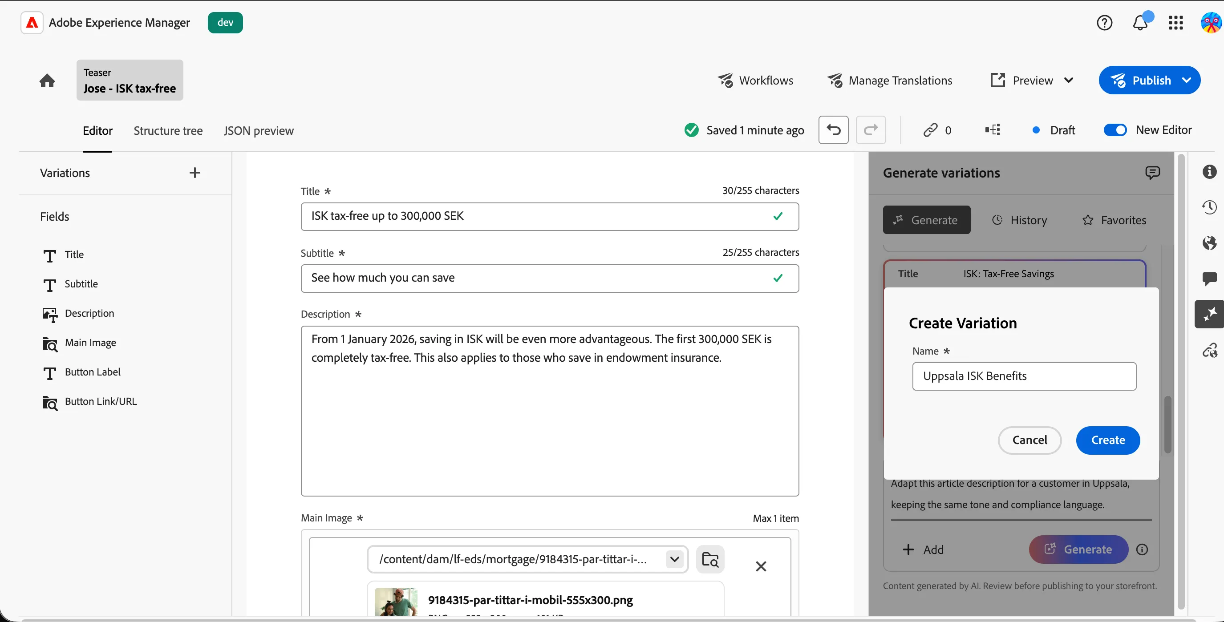Toggle the Generate variations sparkle icon in rail

coord(1209,314)
